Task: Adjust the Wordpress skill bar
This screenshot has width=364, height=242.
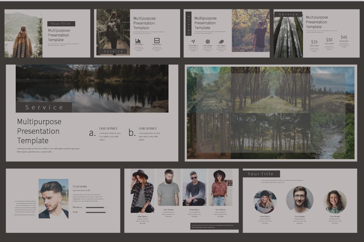Action: pos(96,207)
